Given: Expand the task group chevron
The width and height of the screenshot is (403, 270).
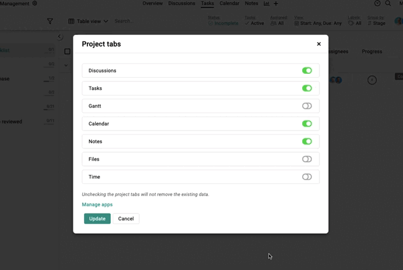Looking at the screenshot, I should tap(66, 65).
